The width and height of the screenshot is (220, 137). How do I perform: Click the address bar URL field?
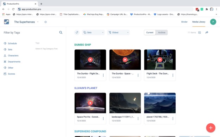tap(105, 9)
